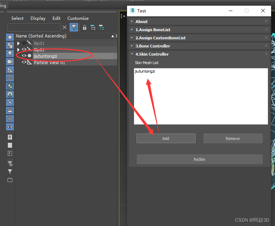
Task: Click grip handle on About rollout
Action: (266, 21)
